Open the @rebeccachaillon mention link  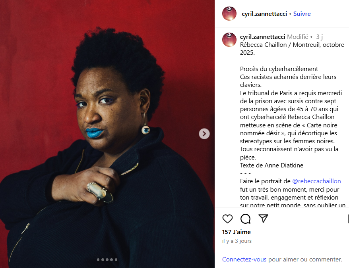(316, 181)
